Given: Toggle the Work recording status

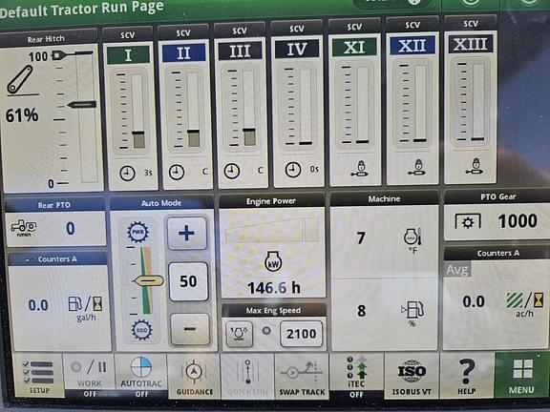Looking at the screenshot, I should click(90, 376).
